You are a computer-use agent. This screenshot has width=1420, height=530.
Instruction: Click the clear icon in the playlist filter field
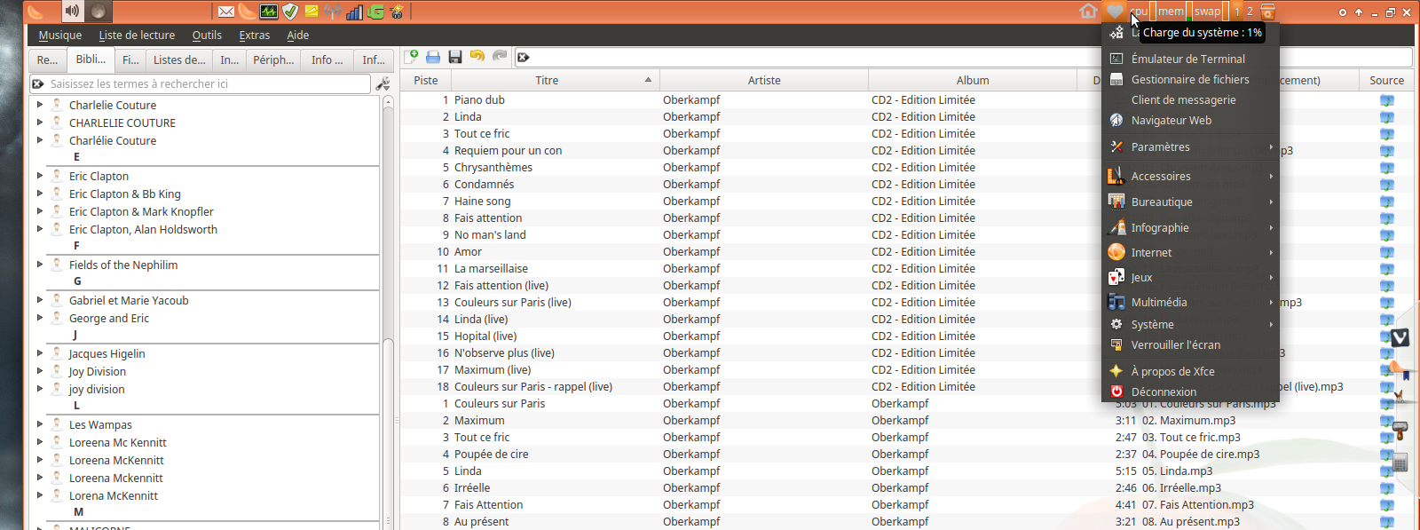point(524,58)
